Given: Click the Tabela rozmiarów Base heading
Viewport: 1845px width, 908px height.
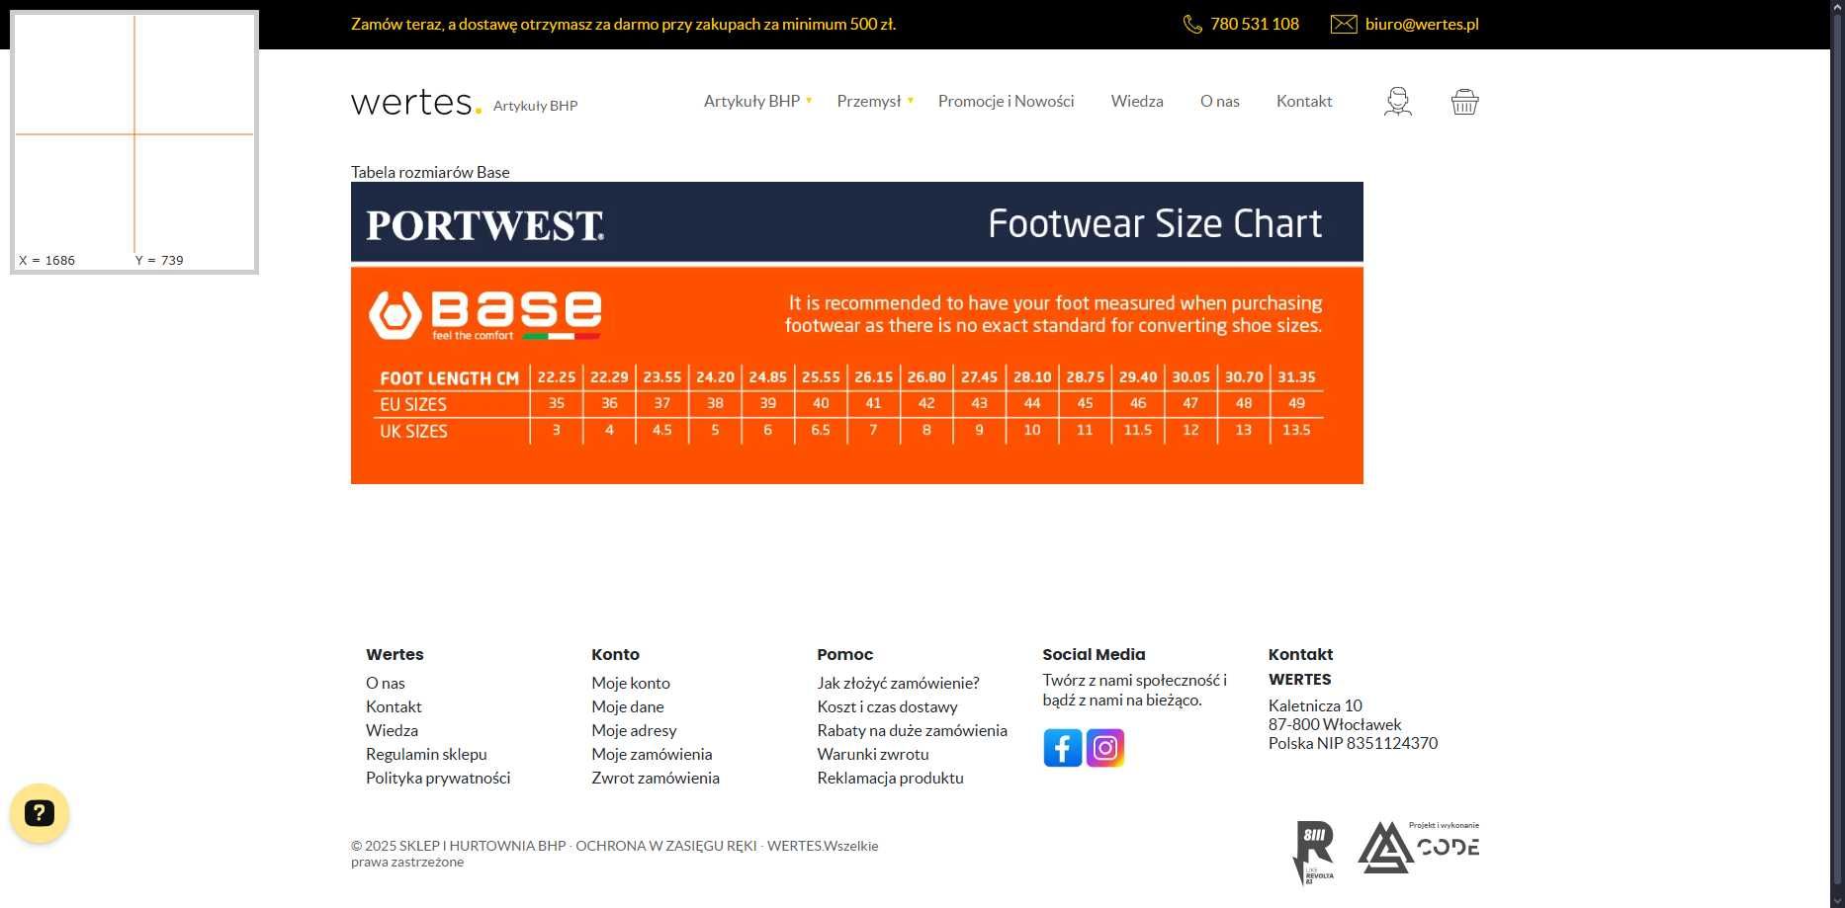Looking at the screenshot, I should click(430, 172).
